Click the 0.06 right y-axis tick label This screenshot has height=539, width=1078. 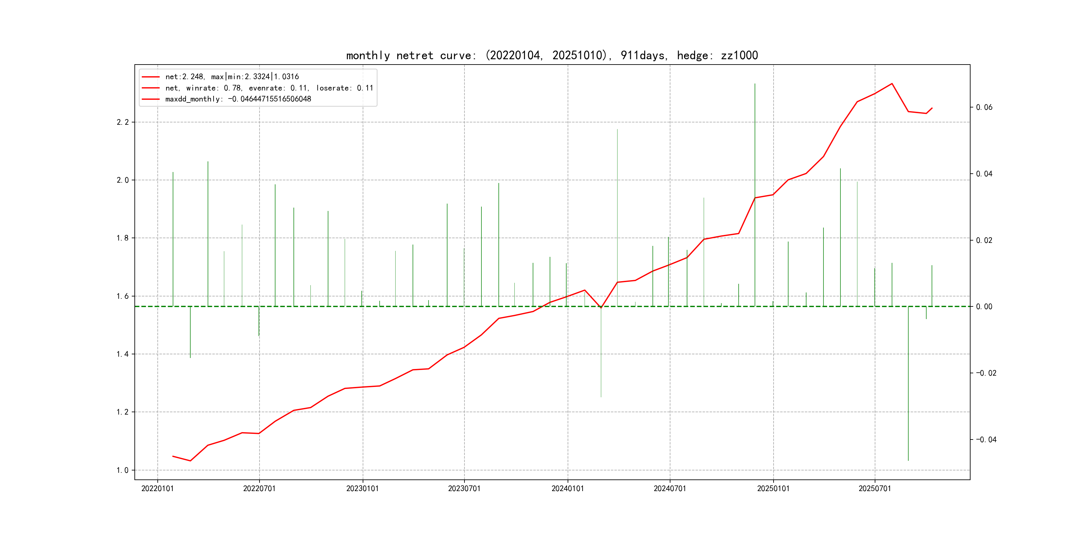(x=984, y=107)
